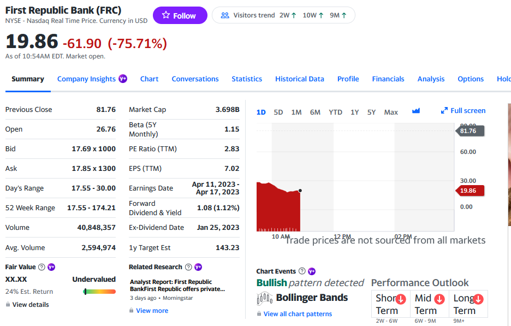Click the Short Term outlook cell
Screen dimensions: 511x326
[391, 304]
